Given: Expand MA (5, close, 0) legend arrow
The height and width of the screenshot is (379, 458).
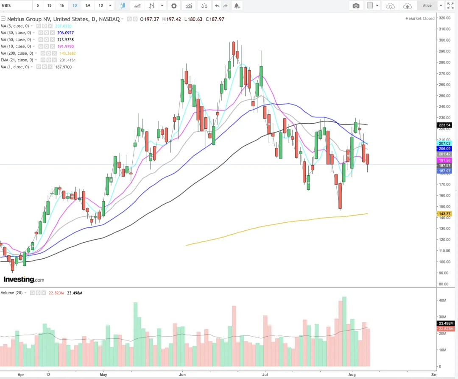Looking at the screenshot, I should click(x=31, y=26).
